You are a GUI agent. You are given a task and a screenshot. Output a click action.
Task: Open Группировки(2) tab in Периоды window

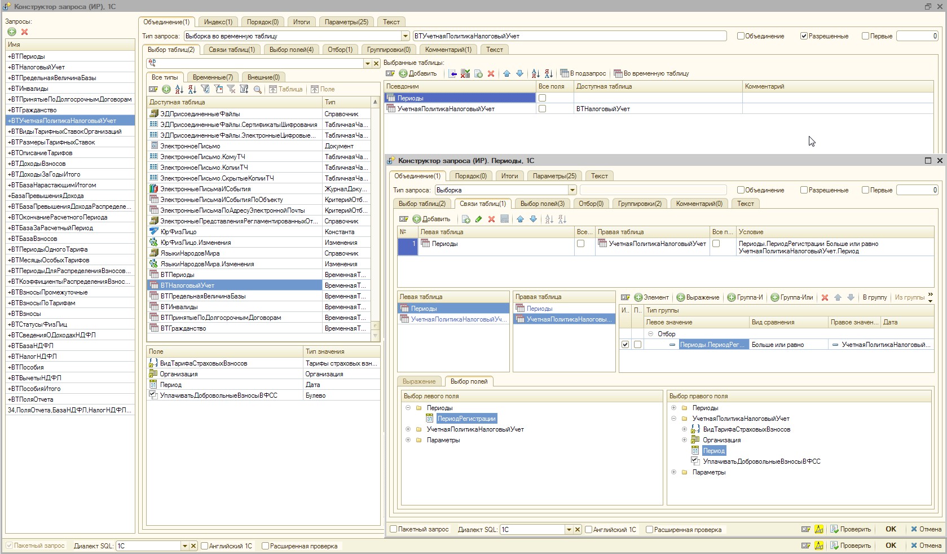click(640, 204)
